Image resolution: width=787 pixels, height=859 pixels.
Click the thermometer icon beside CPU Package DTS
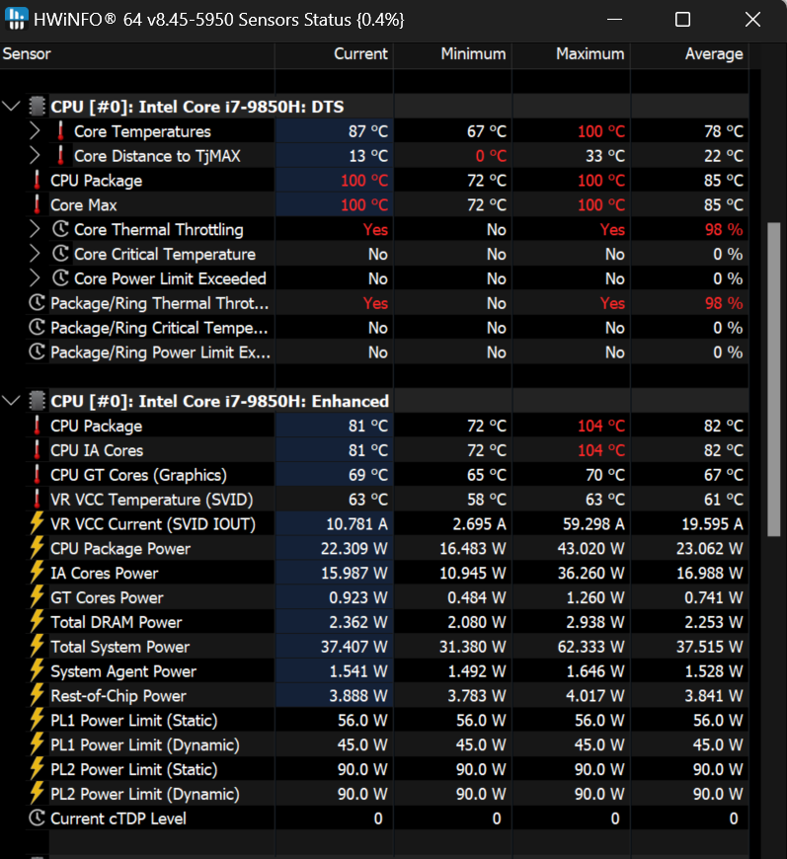point(37,181)
